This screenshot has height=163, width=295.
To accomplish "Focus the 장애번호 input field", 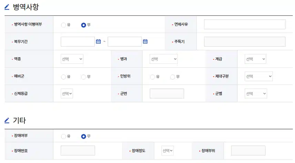I will coord(78,151).
